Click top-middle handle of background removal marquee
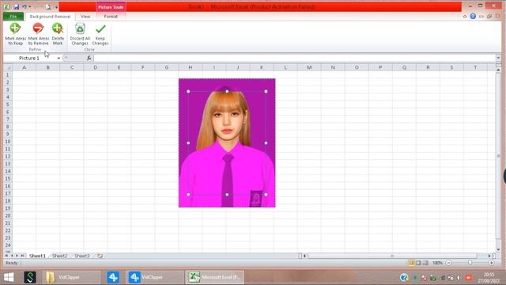 point(227,92)
